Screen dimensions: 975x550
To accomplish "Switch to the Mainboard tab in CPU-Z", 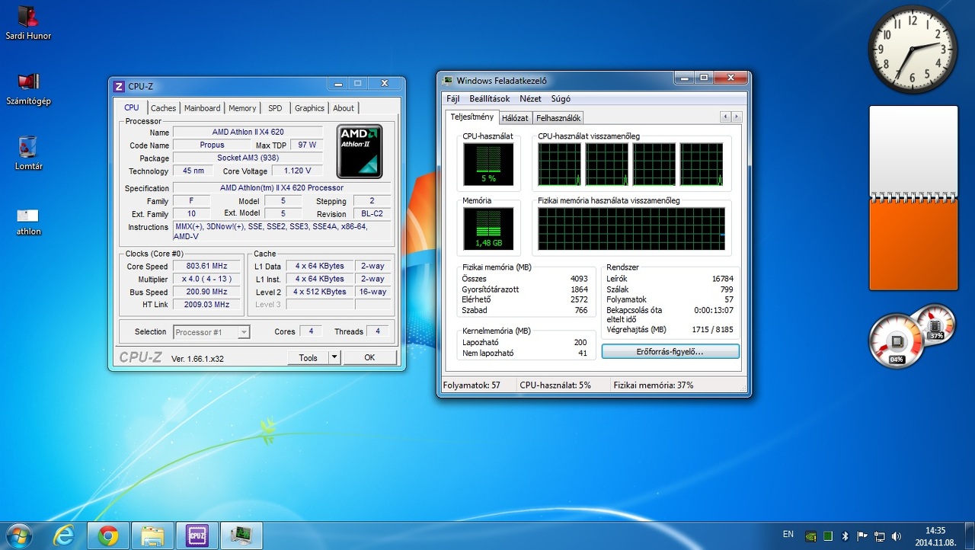I will [202, 108].
